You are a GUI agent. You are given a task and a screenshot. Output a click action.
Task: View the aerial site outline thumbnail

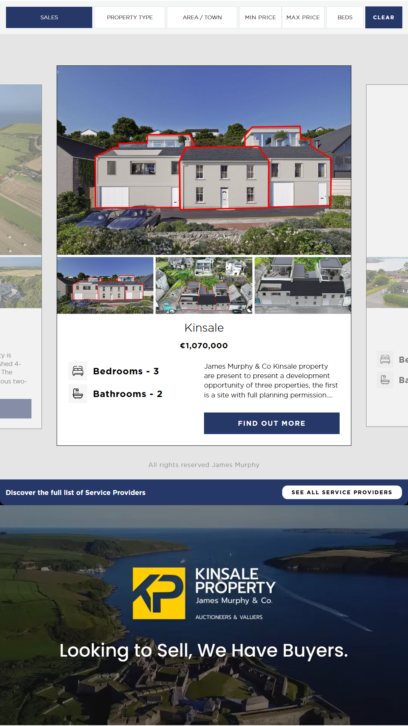pyautogui.click(x=204, y=285)
